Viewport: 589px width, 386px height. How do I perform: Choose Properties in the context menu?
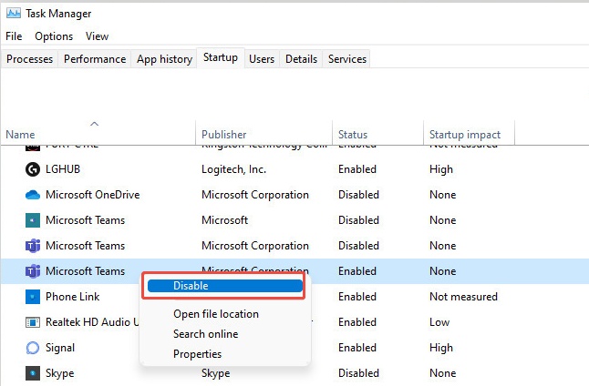pos(197,354)
